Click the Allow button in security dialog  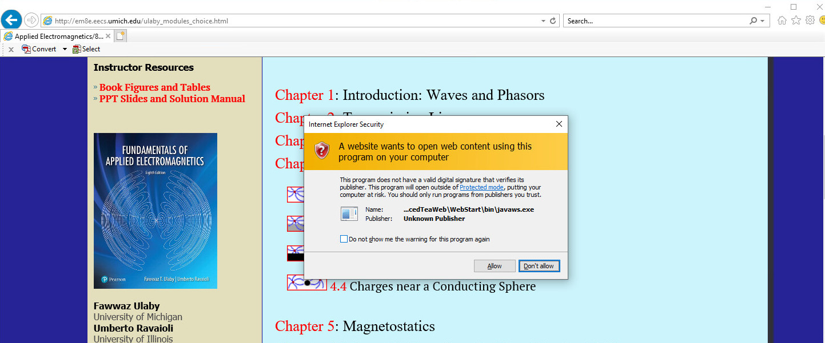pyautogui.click(x=495, y=266)
